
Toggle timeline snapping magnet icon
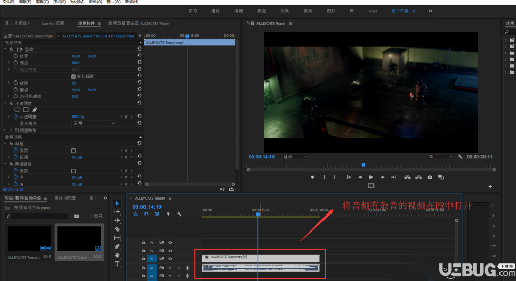[146, 214]
